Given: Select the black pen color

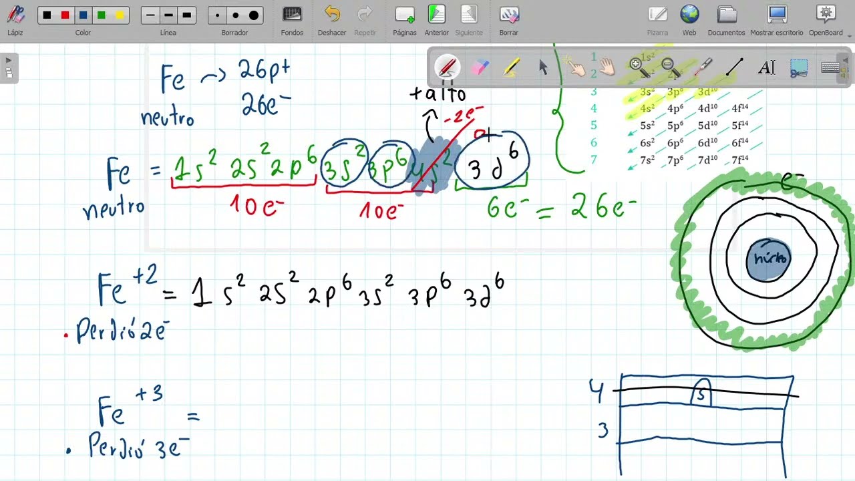Looking at the screenshot, I should (47, 15).
